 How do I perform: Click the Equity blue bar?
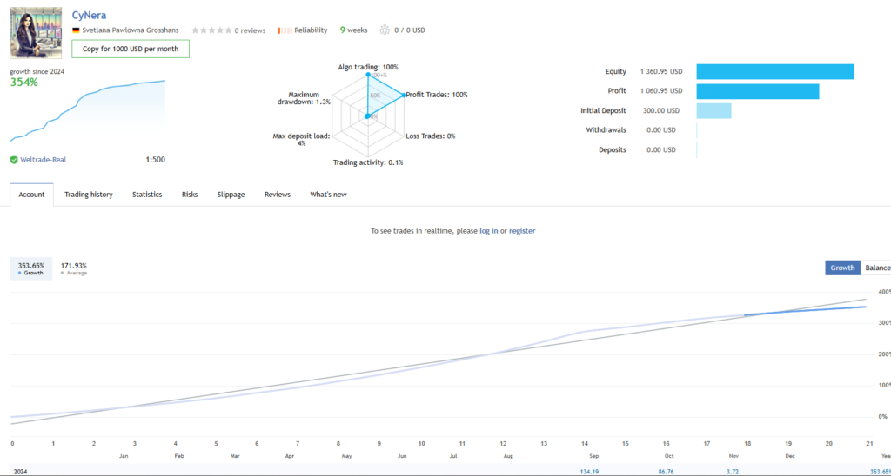click(774, 71)
